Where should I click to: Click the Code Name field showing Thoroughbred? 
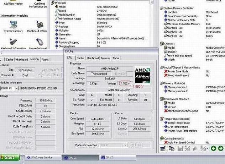[99, 74]
